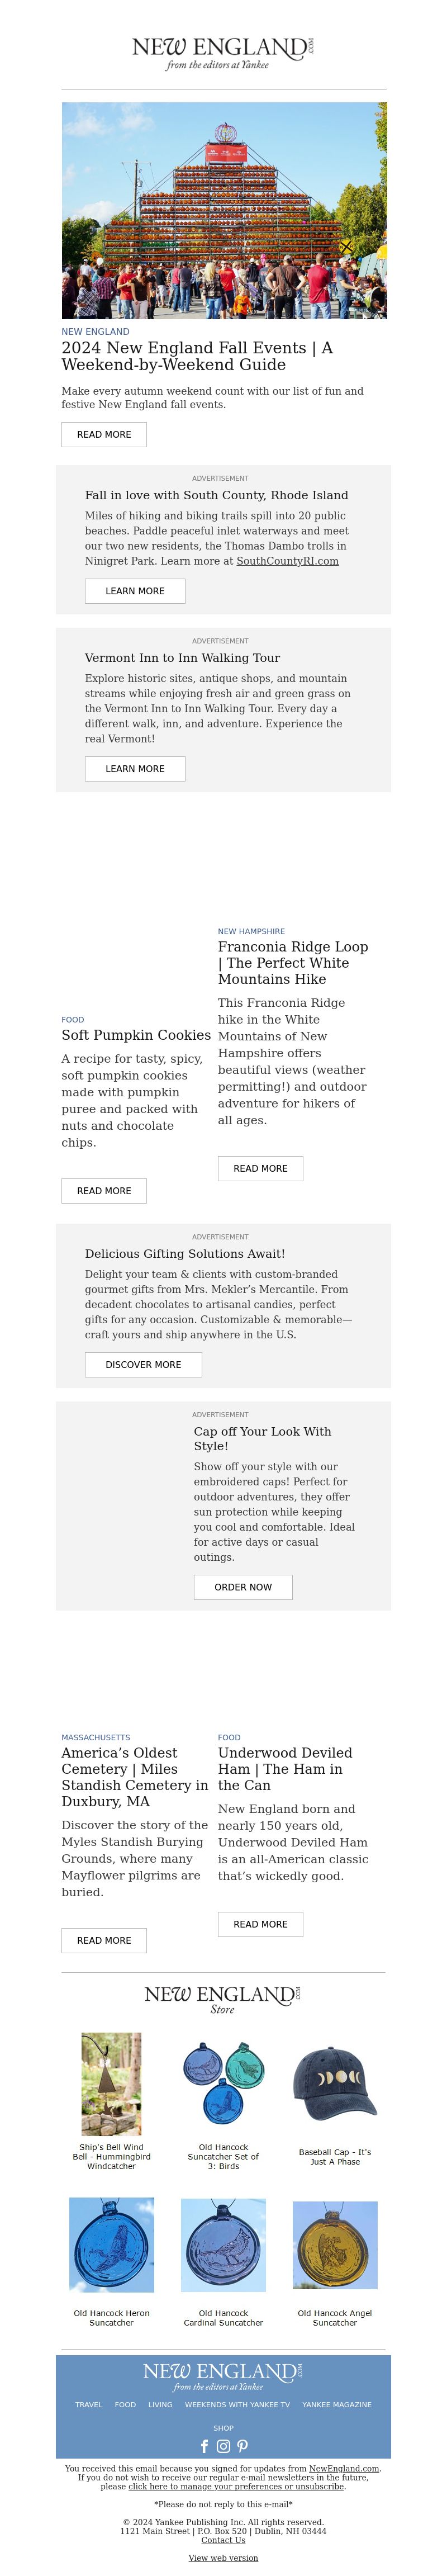Viewport: 447px width, 2576px height.
Task: Open the SouthCountyRI.com link
Action: [x=287, y=561]
